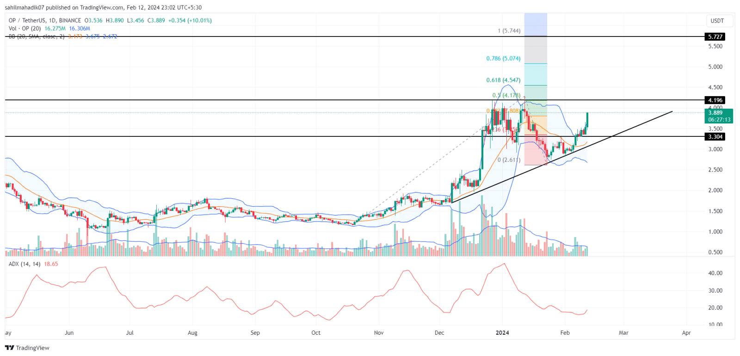Click the Nov label on time axis
This screenshot has height=356, width=740.
(379, 333)
